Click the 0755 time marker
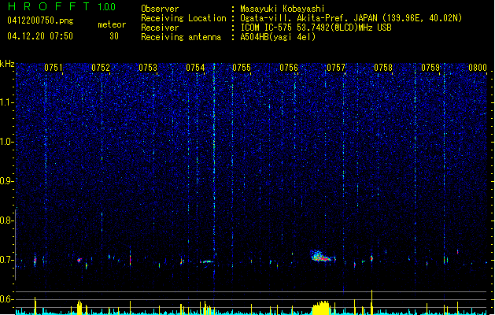495x315 pixels. tap(242, 68)
